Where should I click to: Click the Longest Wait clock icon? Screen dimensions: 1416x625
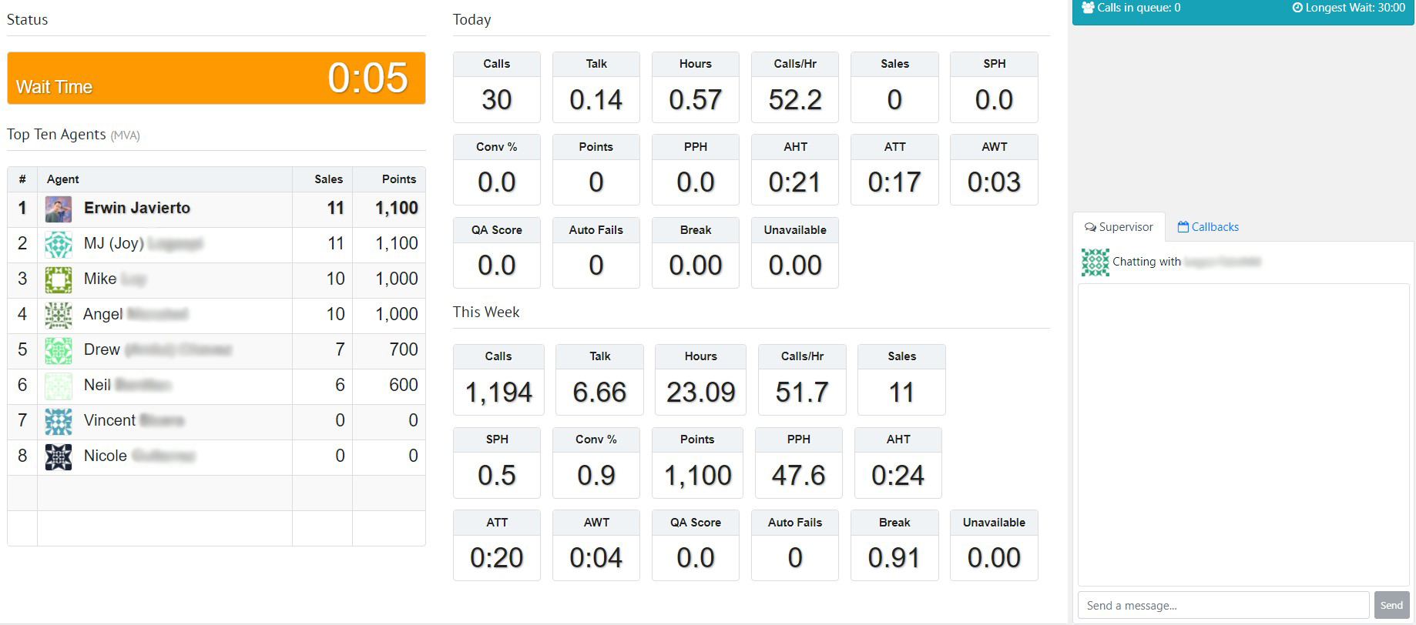pos(1297,8)
